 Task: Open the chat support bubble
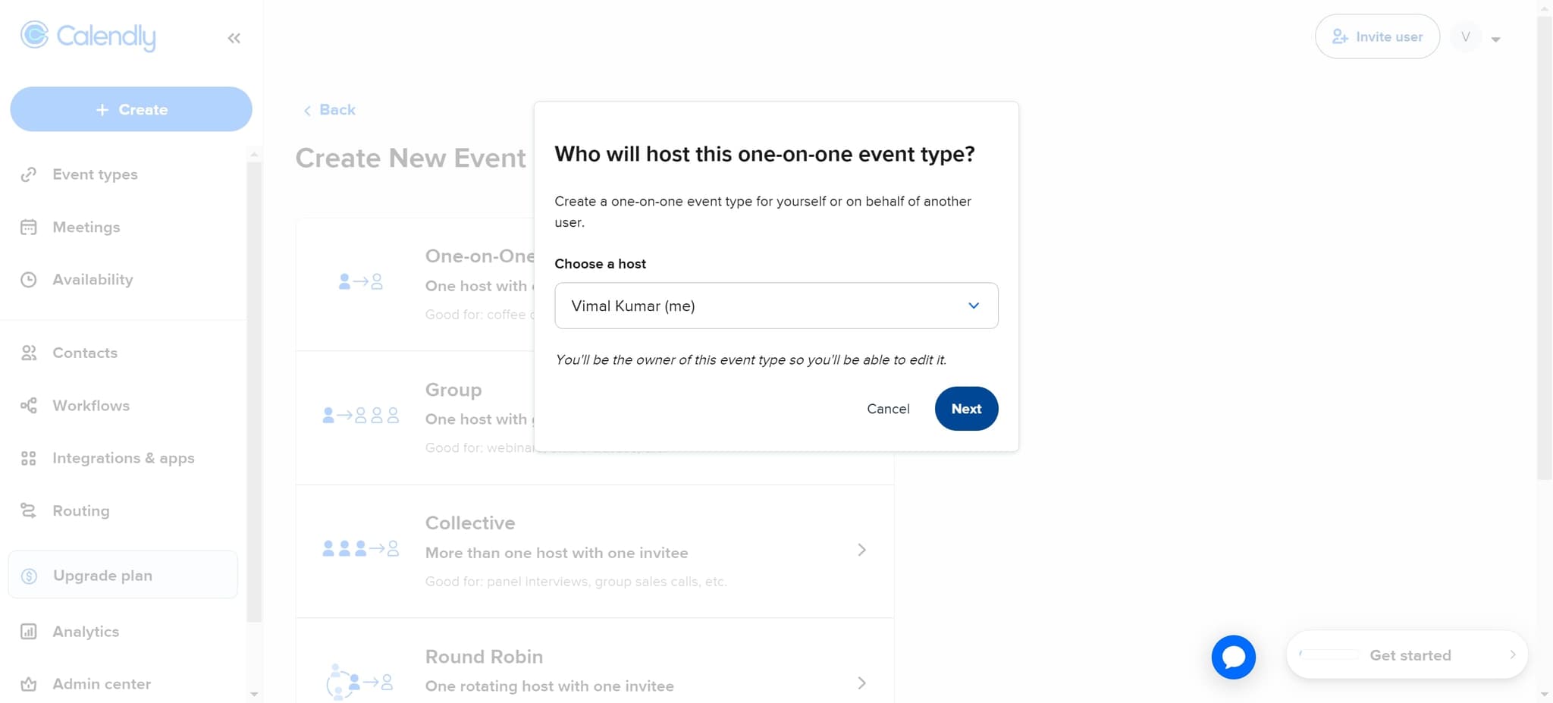(1233, 657)
